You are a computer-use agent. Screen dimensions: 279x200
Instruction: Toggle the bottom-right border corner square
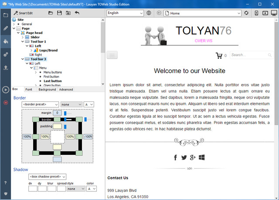click(79, 153)
